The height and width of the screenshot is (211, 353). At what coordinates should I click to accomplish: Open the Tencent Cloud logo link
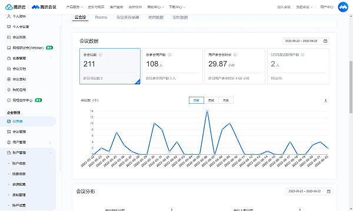coord(15,7)
